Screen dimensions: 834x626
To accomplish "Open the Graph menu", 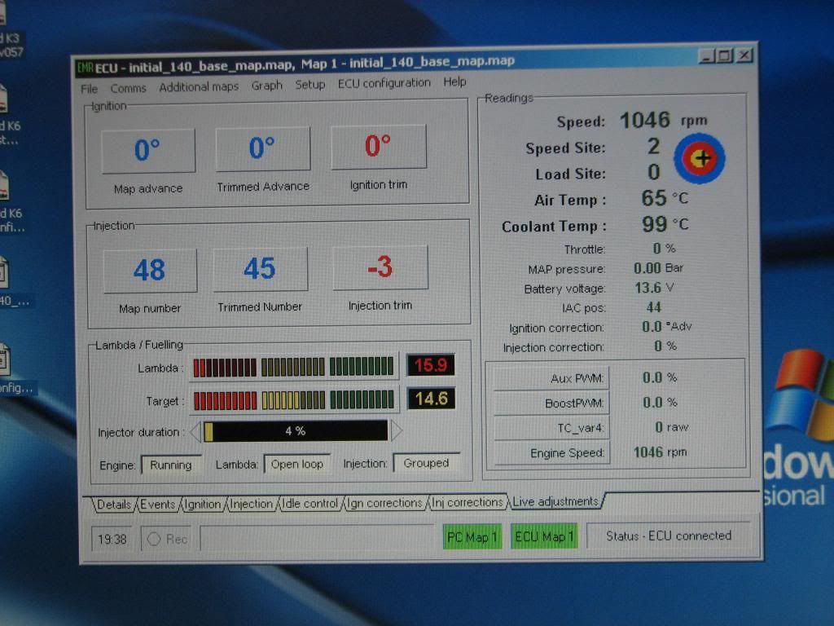I will [267, 85].
